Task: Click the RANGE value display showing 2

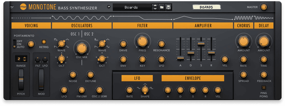Action: click(19, 59)
